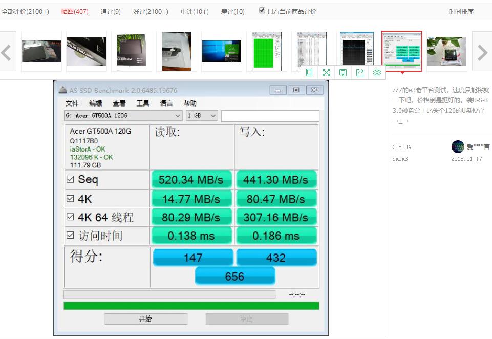The width and height of the screenshot is (492, 339).
Task: Open the 差评(10) negative reviews link
Action: [233, 11]
